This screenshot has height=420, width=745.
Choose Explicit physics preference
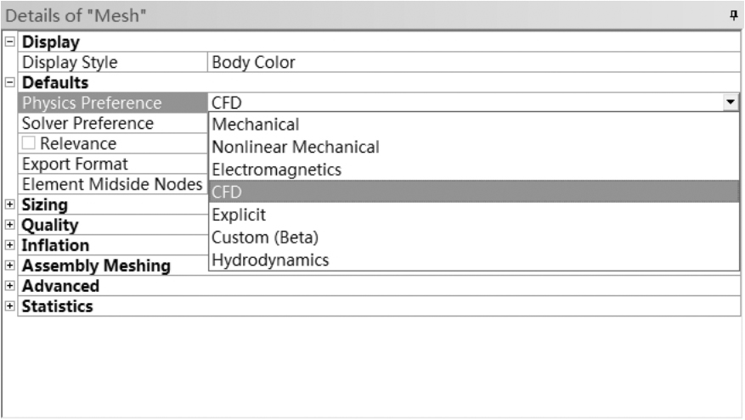239,215
